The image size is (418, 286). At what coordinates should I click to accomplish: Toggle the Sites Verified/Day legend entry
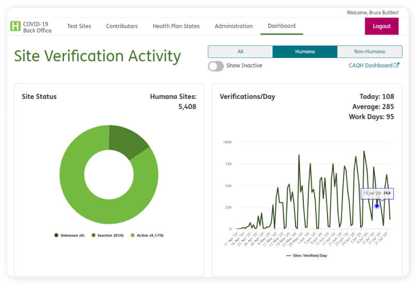306,256
